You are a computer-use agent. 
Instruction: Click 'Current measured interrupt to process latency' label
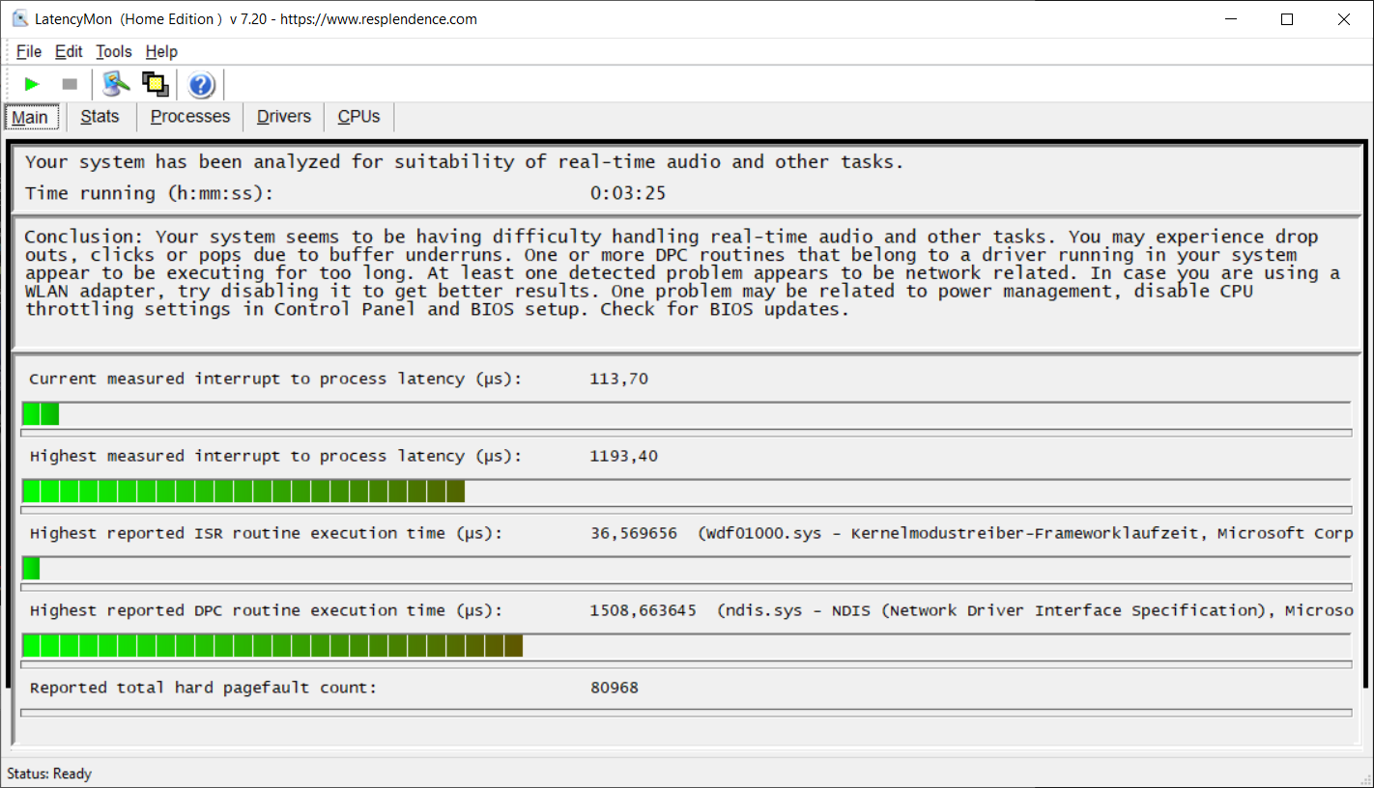click(x=275, y=379)
